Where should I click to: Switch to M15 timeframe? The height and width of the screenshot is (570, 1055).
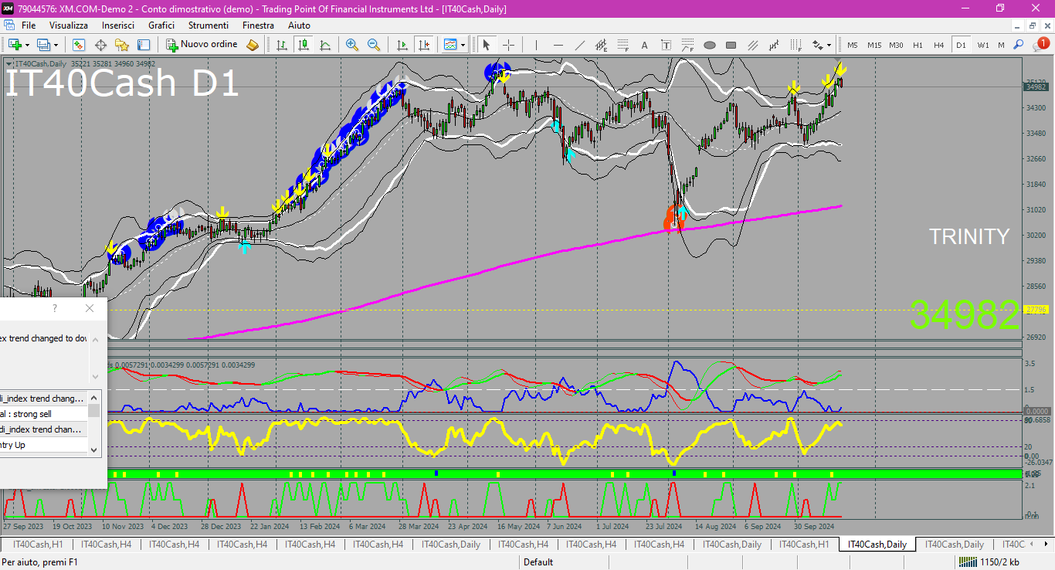tap(874, 45)
